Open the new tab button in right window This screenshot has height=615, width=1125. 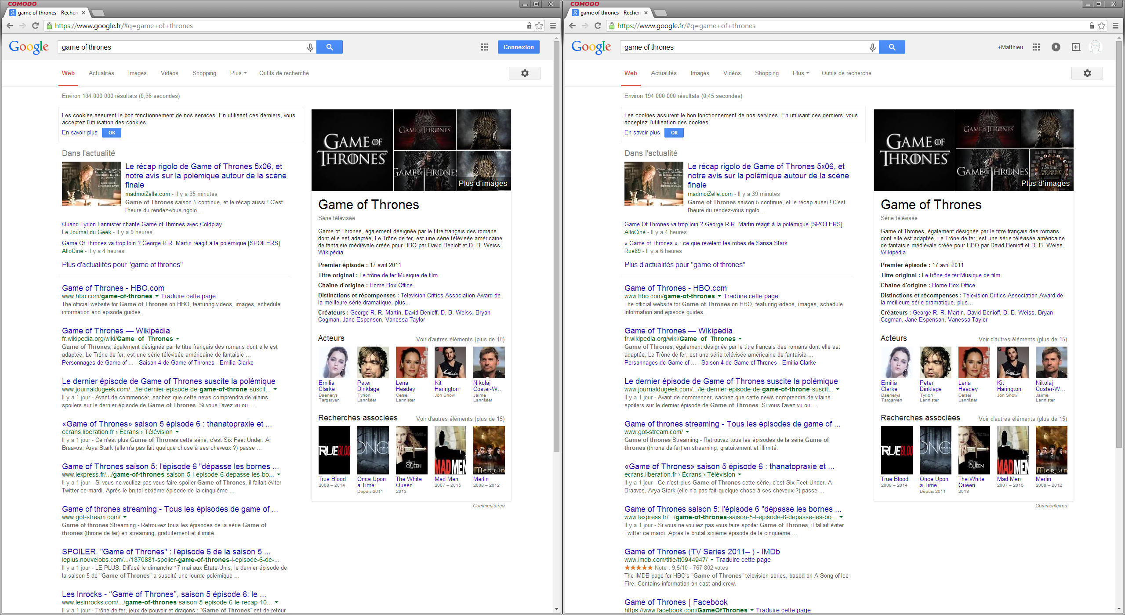660,13
